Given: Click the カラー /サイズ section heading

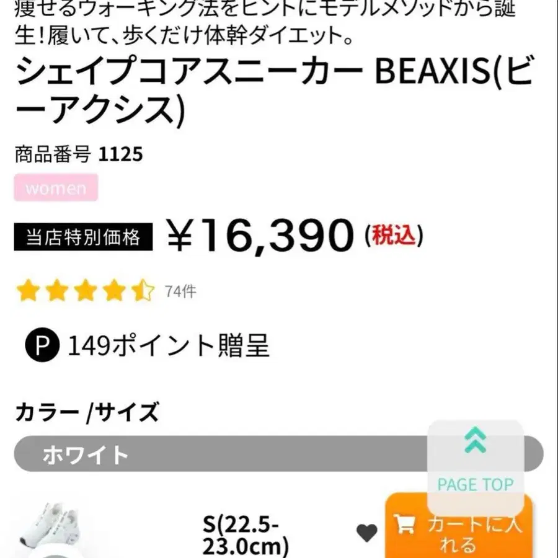Looking at the screenshot, I should pos(87,412).
